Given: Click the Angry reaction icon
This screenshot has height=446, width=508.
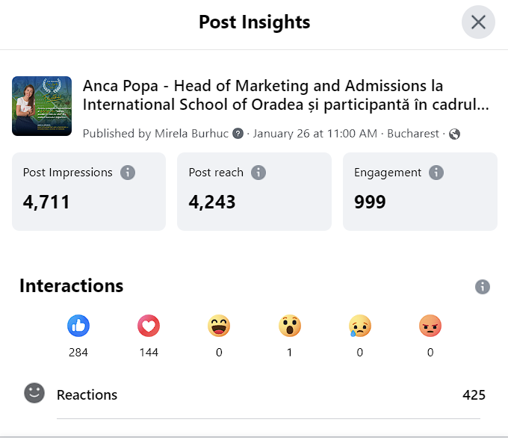Looking at the screenshot, I should click(430, 326).
